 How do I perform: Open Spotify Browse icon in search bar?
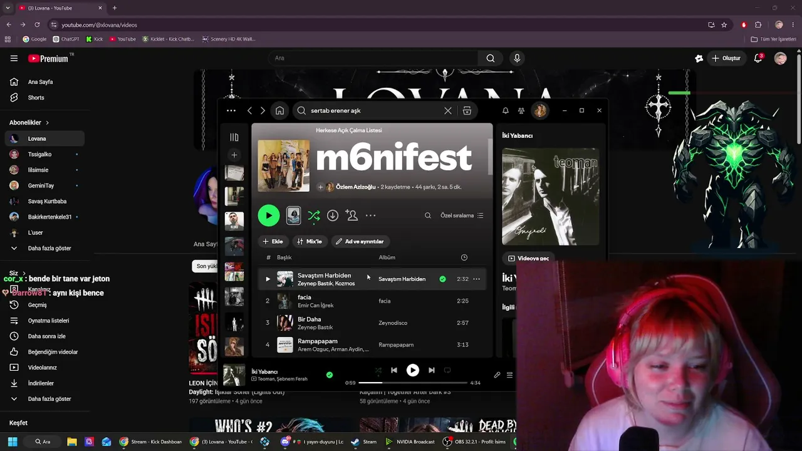point(467,111)
